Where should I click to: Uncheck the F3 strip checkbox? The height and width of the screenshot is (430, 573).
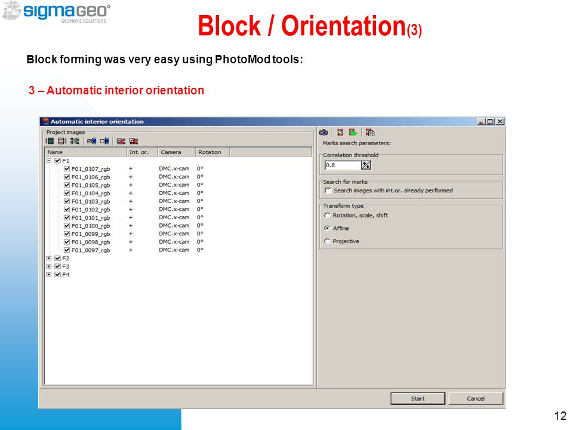(57, 266)
